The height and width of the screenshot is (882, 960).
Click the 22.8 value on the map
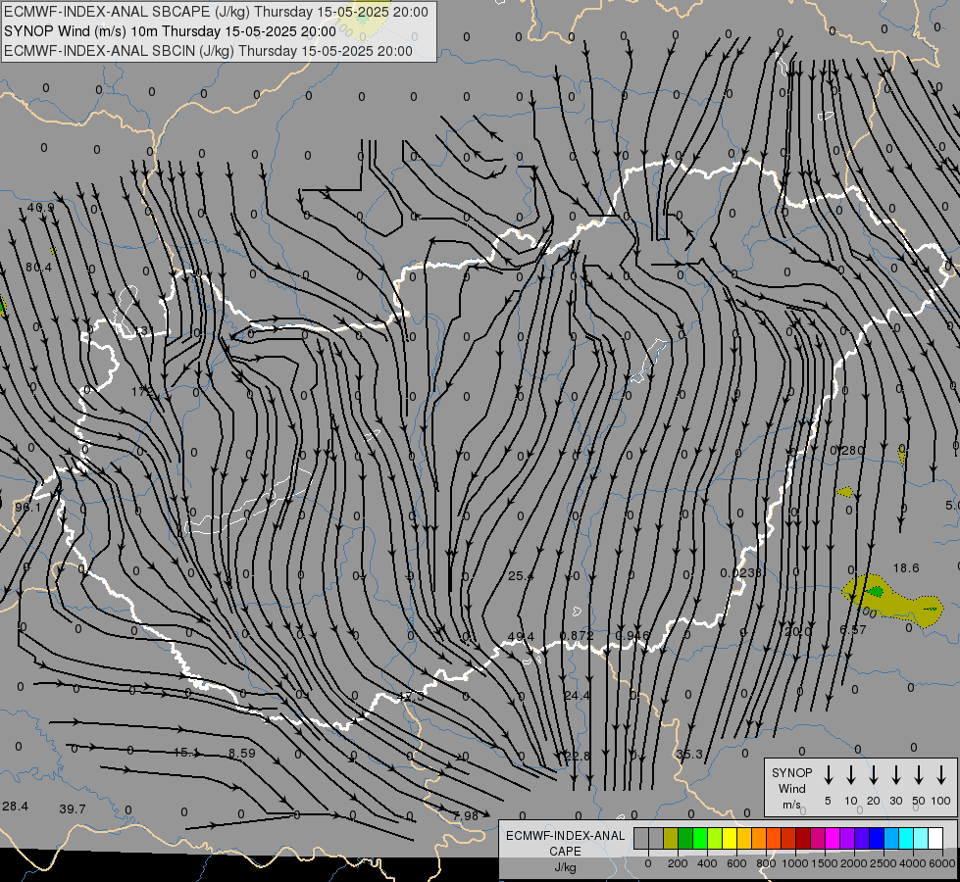coord(578,756)
